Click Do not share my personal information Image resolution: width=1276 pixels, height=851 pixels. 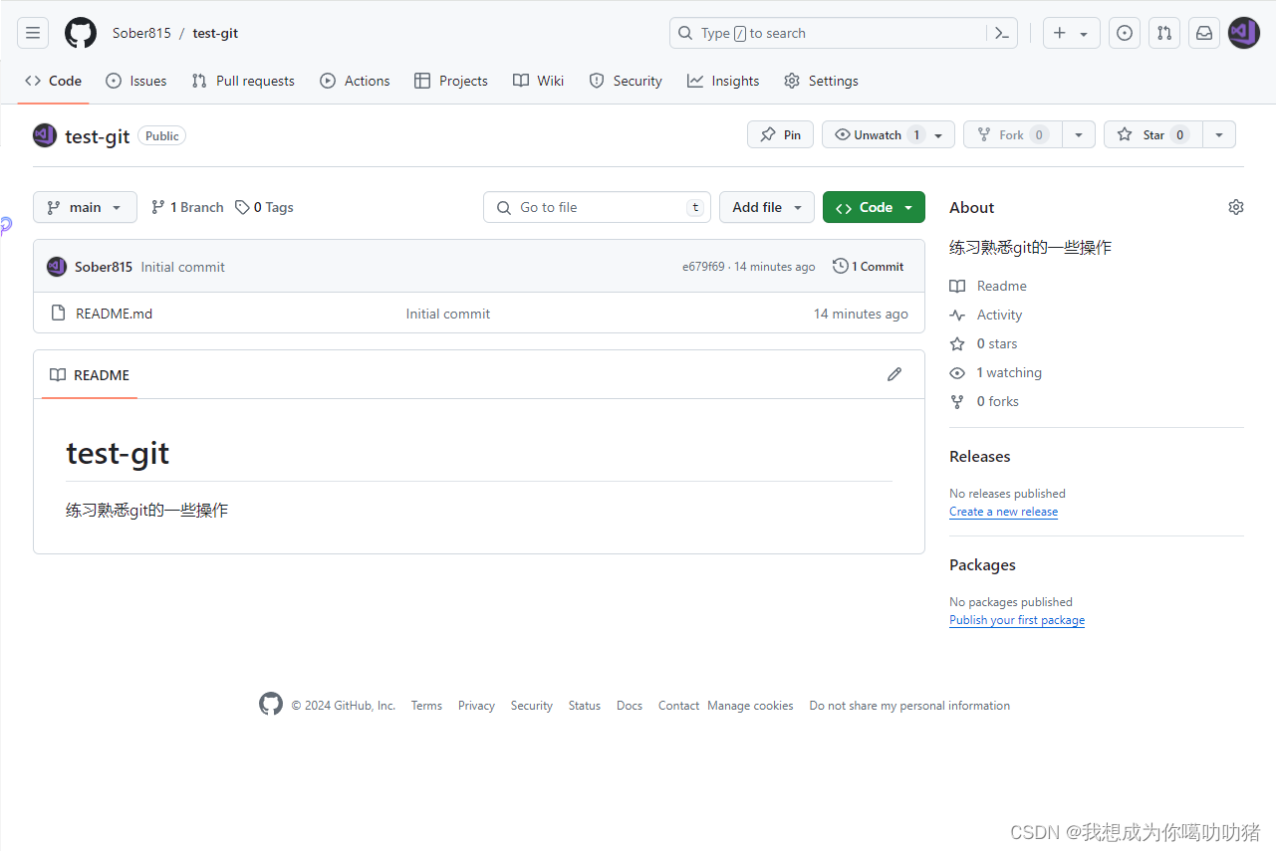pos(909,706)
